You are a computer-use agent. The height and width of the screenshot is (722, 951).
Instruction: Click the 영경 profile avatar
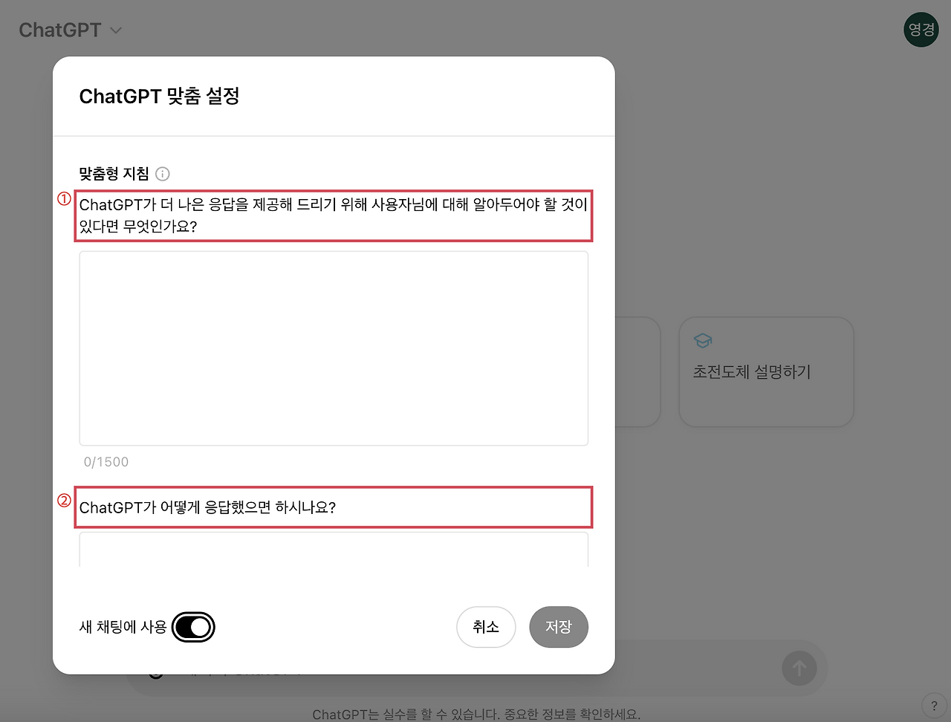coord(921,30)
